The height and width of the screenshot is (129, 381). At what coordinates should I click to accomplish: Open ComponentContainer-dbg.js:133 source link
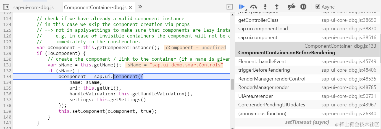click(340, 46)
